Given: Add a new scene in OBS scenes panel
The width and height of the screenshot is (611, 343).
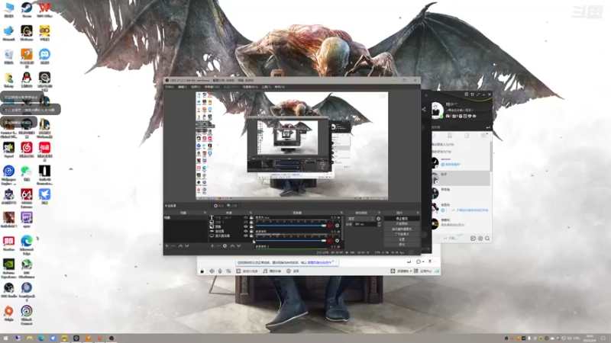Looking at the screenshot, I should click(x=167, y=245).
